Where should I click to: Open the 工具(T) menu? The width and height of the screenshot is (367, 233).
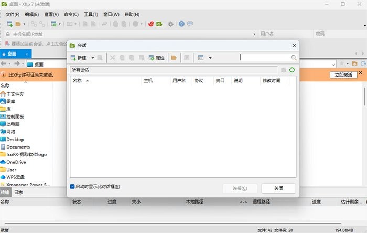point(91,14)
